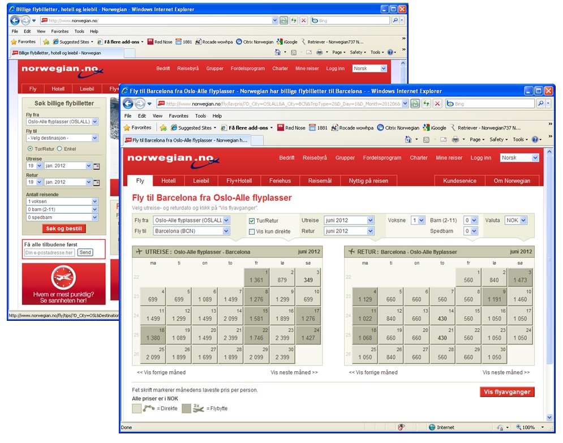Image resolution: width=563 pixels, height=443 pixels.
Task: Go back in the front Barcelona window
Action: 128,104
